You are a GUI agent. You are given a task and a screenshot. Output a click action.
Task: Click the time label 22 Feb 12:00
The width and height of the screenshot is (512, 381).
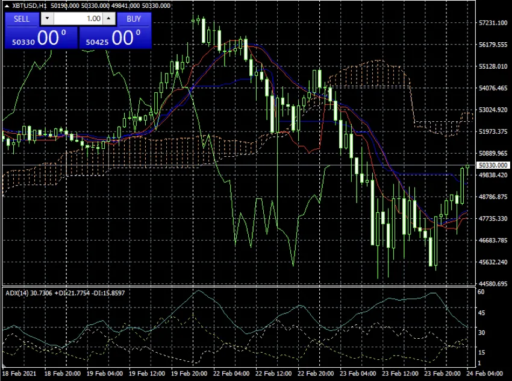[x=273, y=374]
